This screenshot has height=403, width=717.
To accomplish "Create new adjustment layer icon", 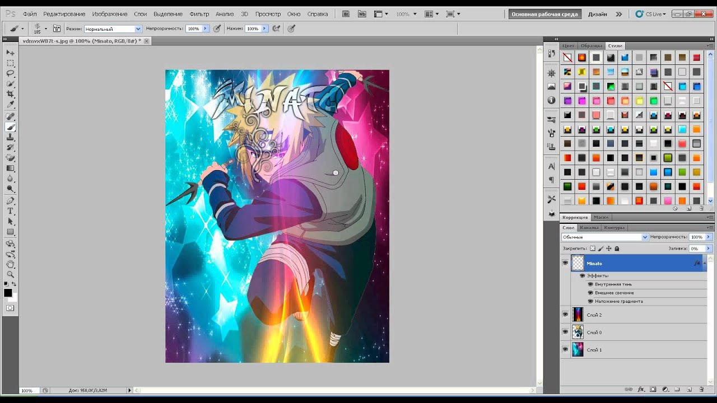I will click(665, 389).
